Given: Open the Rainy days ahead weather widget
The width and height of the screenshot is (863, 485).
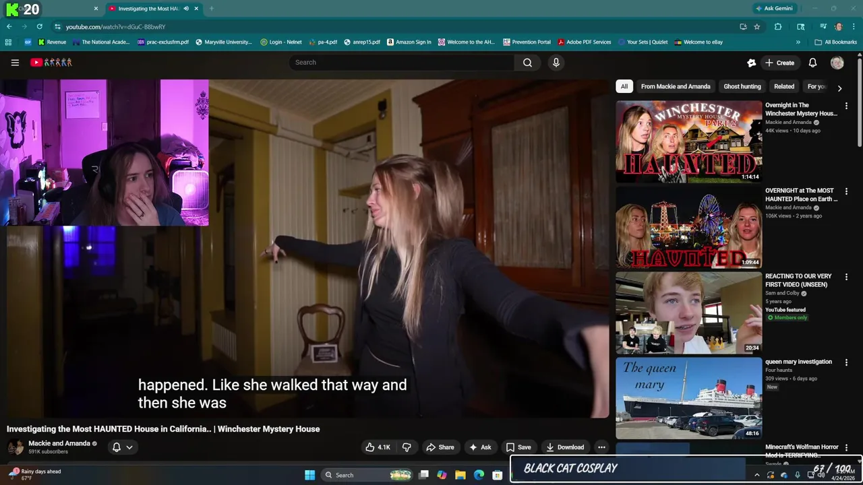Looking at the screenshot, I should (36, 475).
